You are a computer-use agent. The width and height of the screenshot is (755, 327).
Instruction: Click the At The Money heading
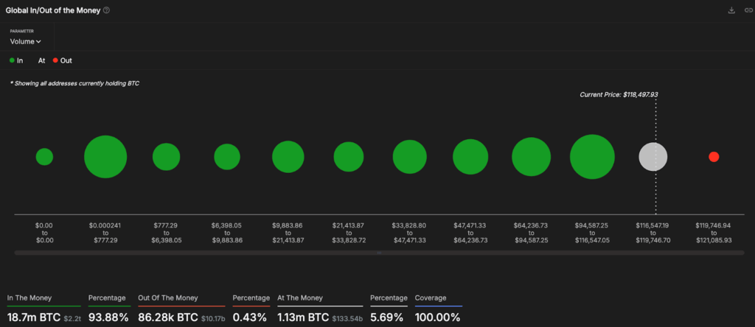[x=300, y=298]
